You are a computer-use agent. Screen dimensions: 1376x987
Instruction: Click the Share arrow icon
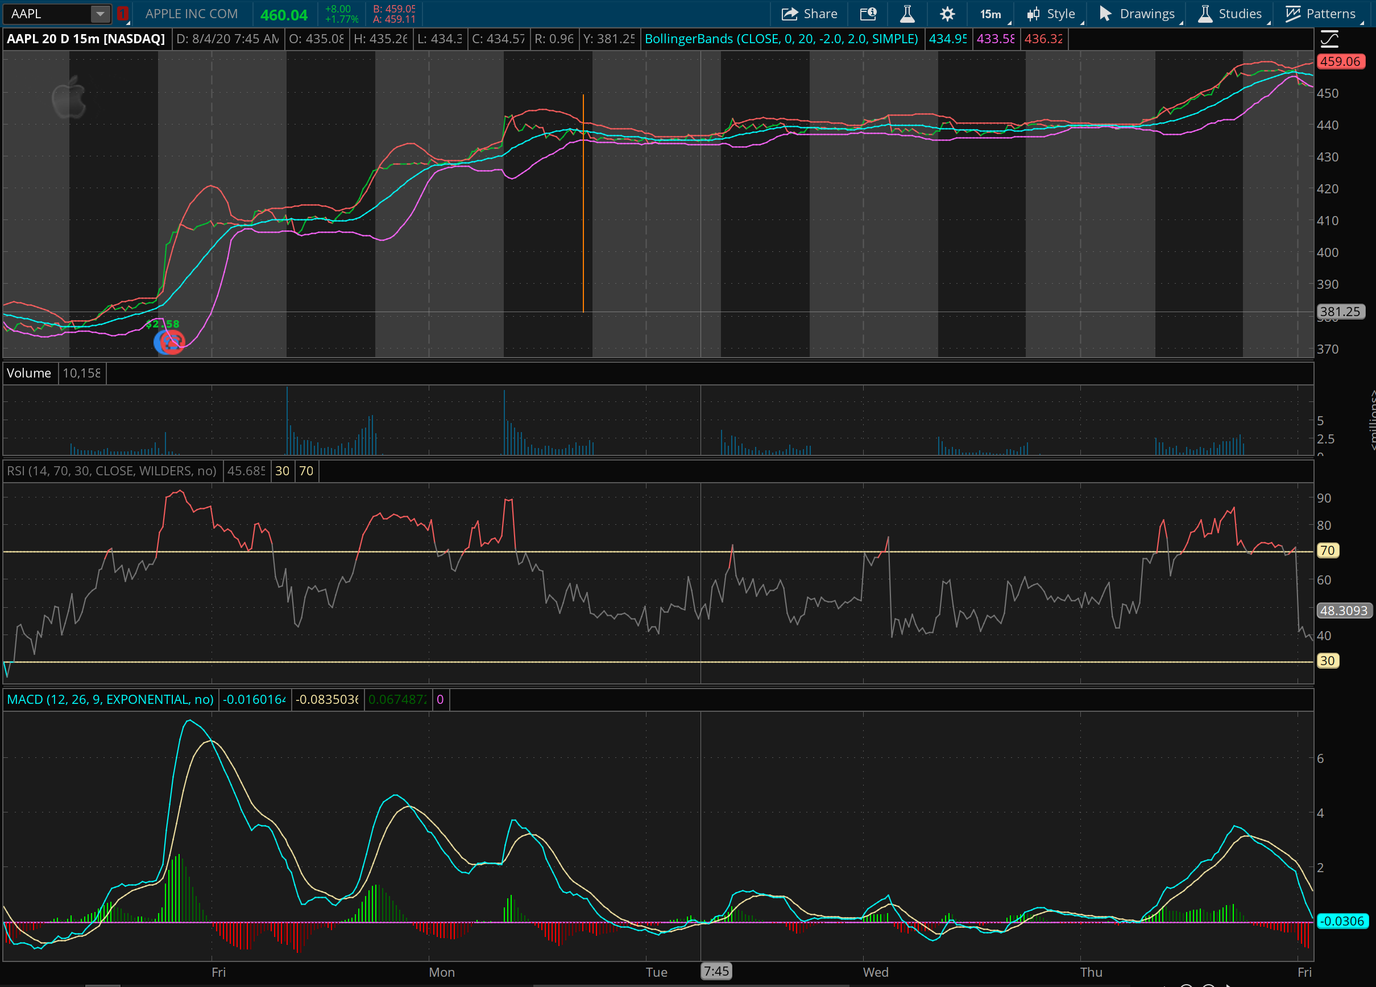[789, 14]
